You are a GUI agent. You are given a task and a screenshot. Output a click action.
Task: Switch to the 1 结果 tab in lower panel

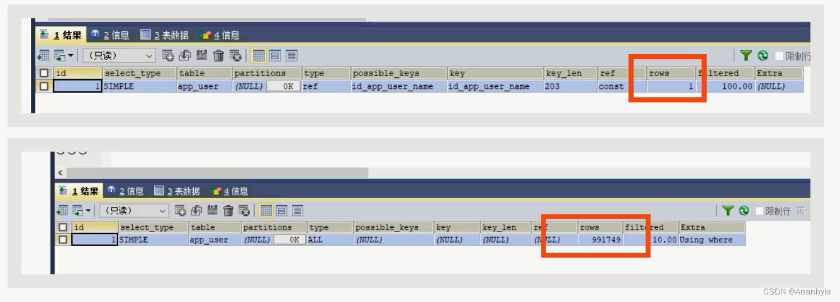click(x=78, y=191)
